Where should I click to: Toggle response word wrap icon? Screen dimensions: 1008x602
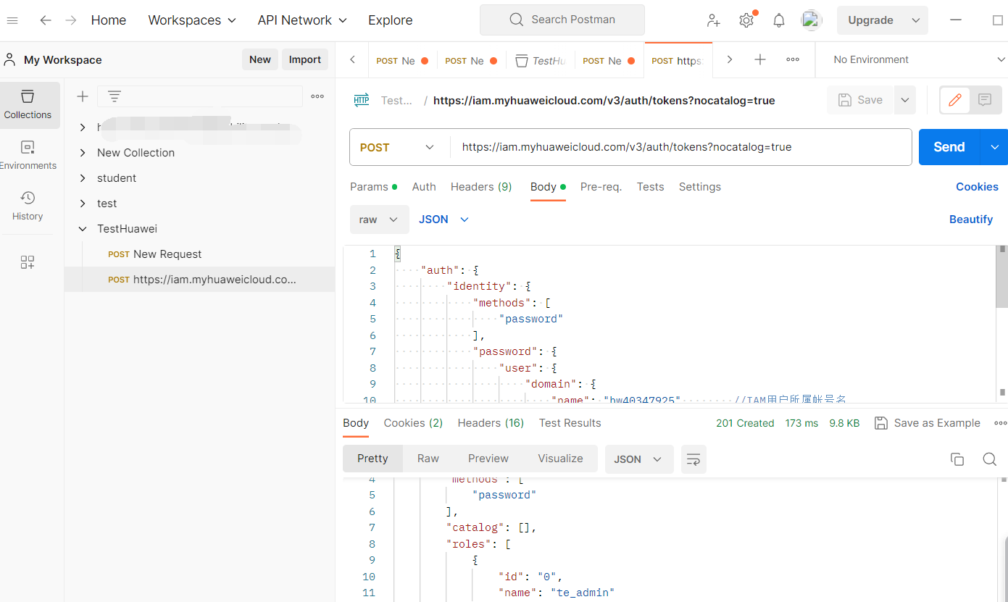693,459
